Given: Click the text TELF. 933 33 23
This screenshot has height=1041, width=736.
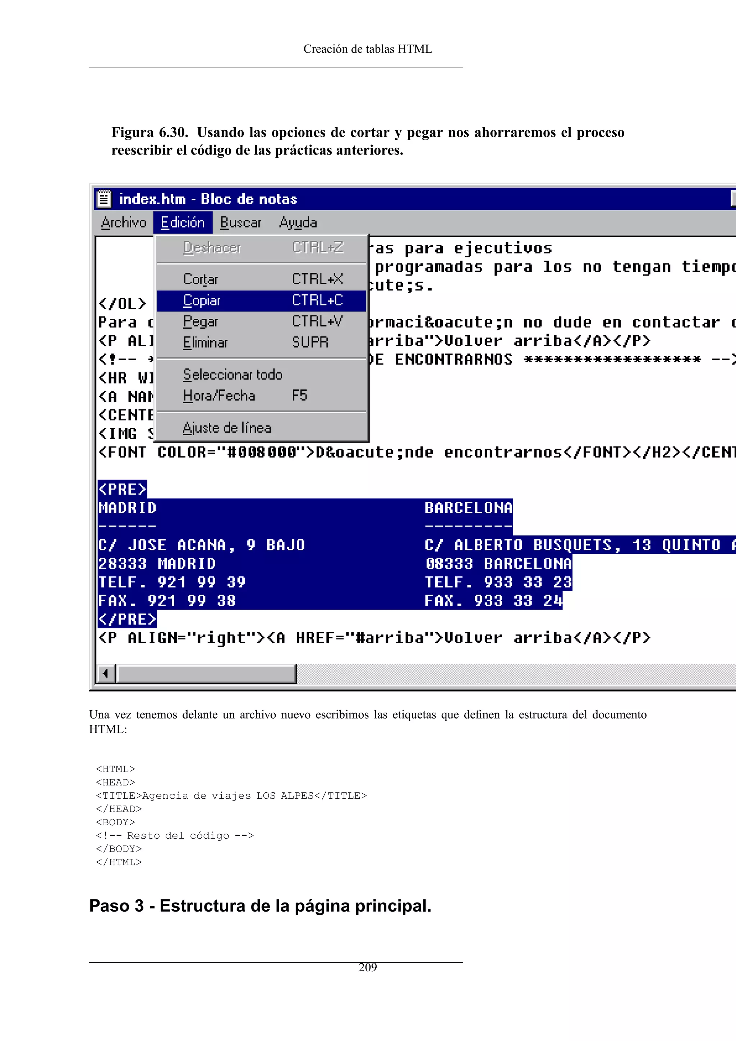Looking at the screenshot, I should click(x=498, y=582).
